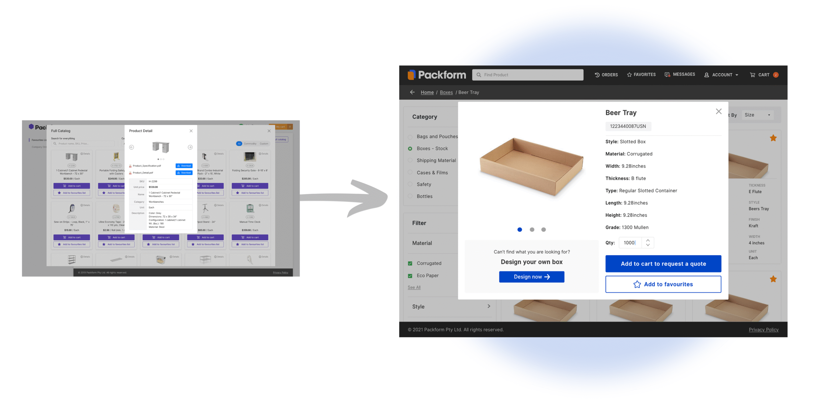
Task: Select the second image carousel dot
Action: coord(532,230)
